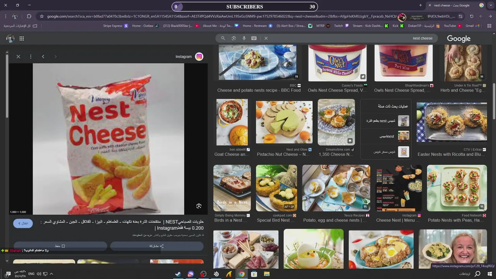Select the 'nest cheese' Google tab

[x=456, y=5]
